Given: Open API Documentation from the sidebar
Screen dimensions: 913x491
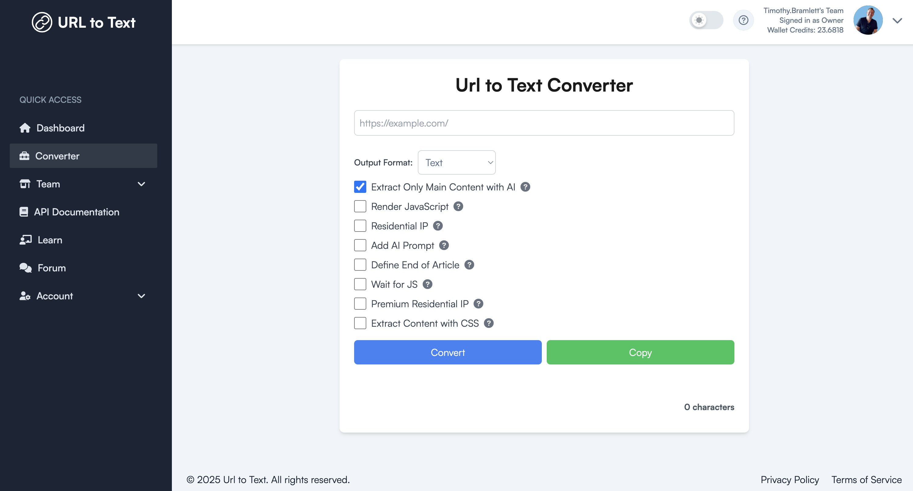Looking at the screenshot, I should [x=76, y=212].
